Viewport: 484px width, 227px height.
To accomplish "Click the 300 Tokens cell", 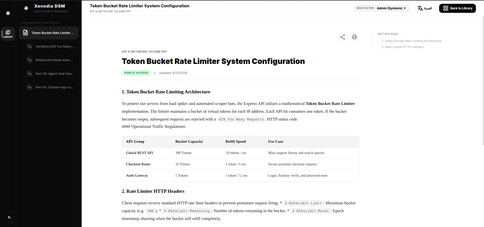I will tap(184, 153).
